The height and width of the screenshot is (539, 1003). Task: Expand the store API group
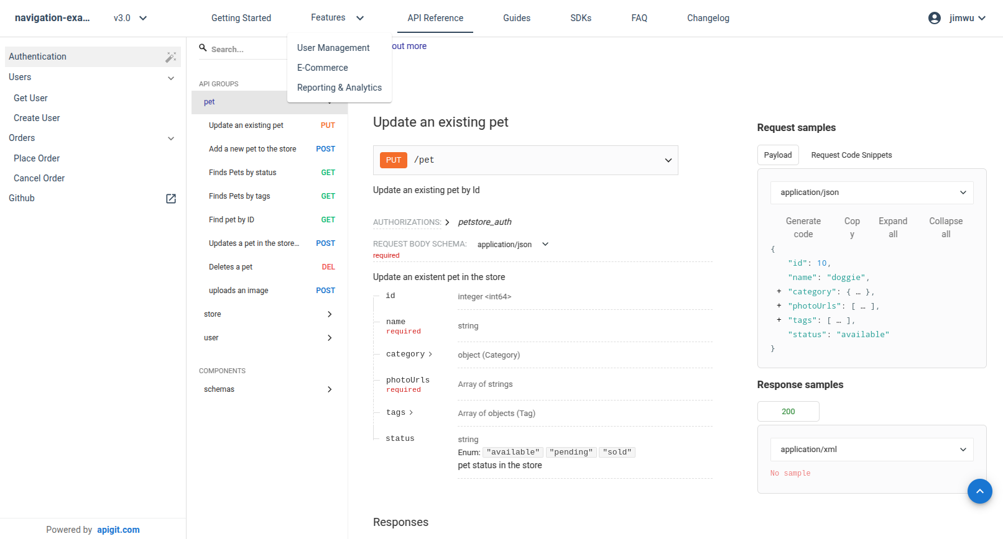pos(330,314)
